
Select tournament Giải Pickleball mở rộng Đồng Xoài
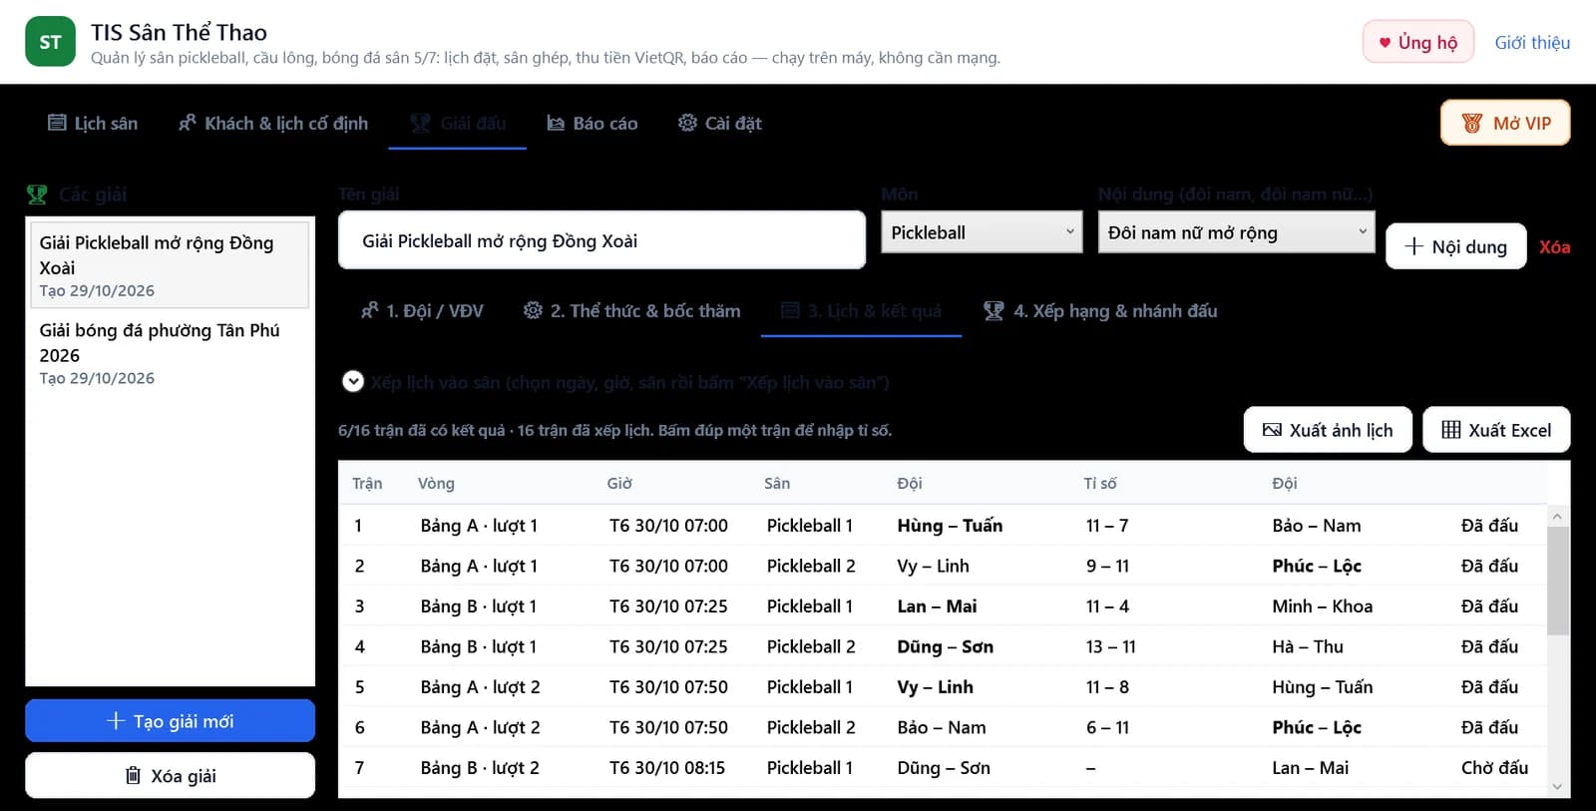click(x=168, y=264)
